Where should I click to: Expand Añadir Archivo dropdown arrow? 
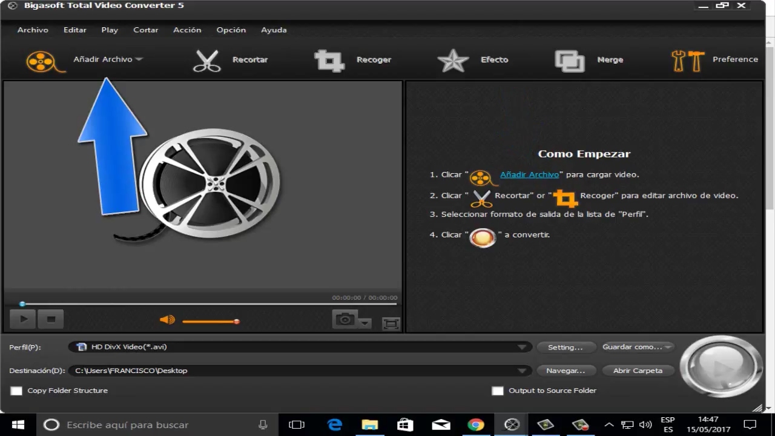tap(139, 59)
